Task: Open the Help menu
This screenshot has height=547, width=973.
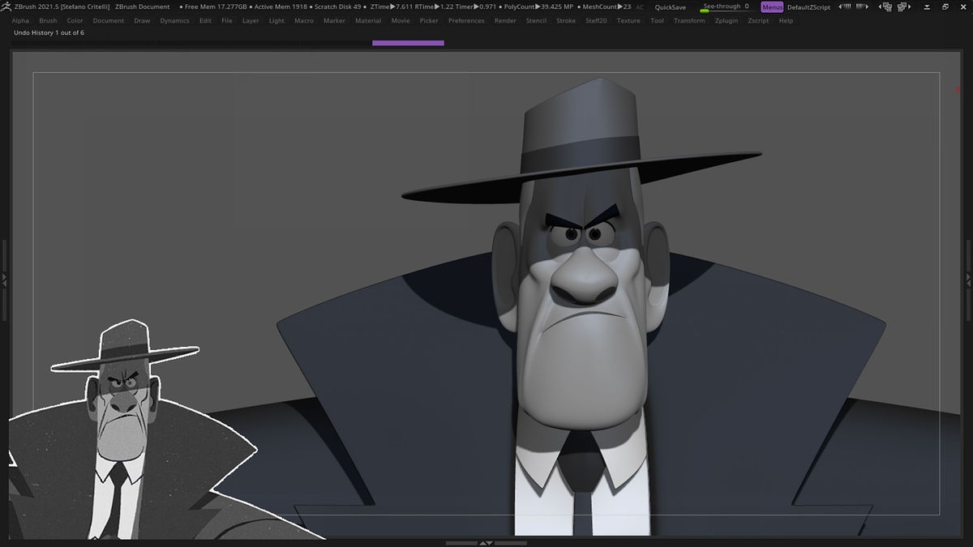Action: pyautogui.click(x=786, y=20)
